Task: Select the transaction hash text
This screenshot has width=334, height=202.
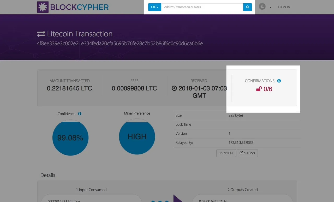Action: [120, 43]
